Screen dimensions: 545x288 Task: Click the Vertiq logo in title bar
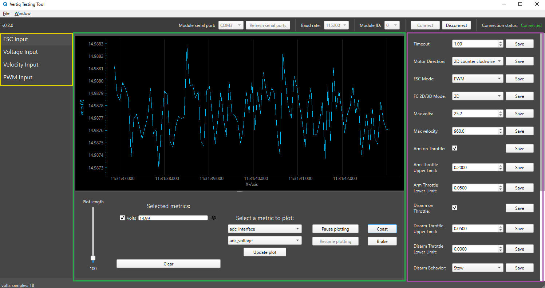point(5,4)
